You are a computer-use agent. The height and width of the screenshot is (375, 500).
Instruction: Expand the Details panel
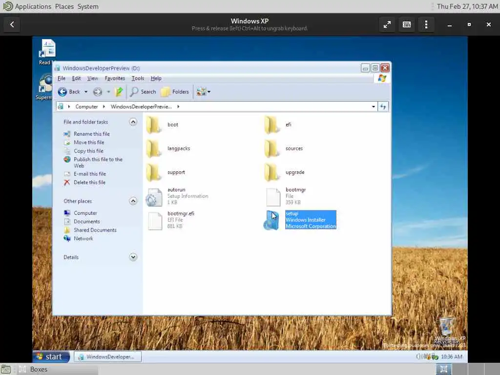[133, 257]
